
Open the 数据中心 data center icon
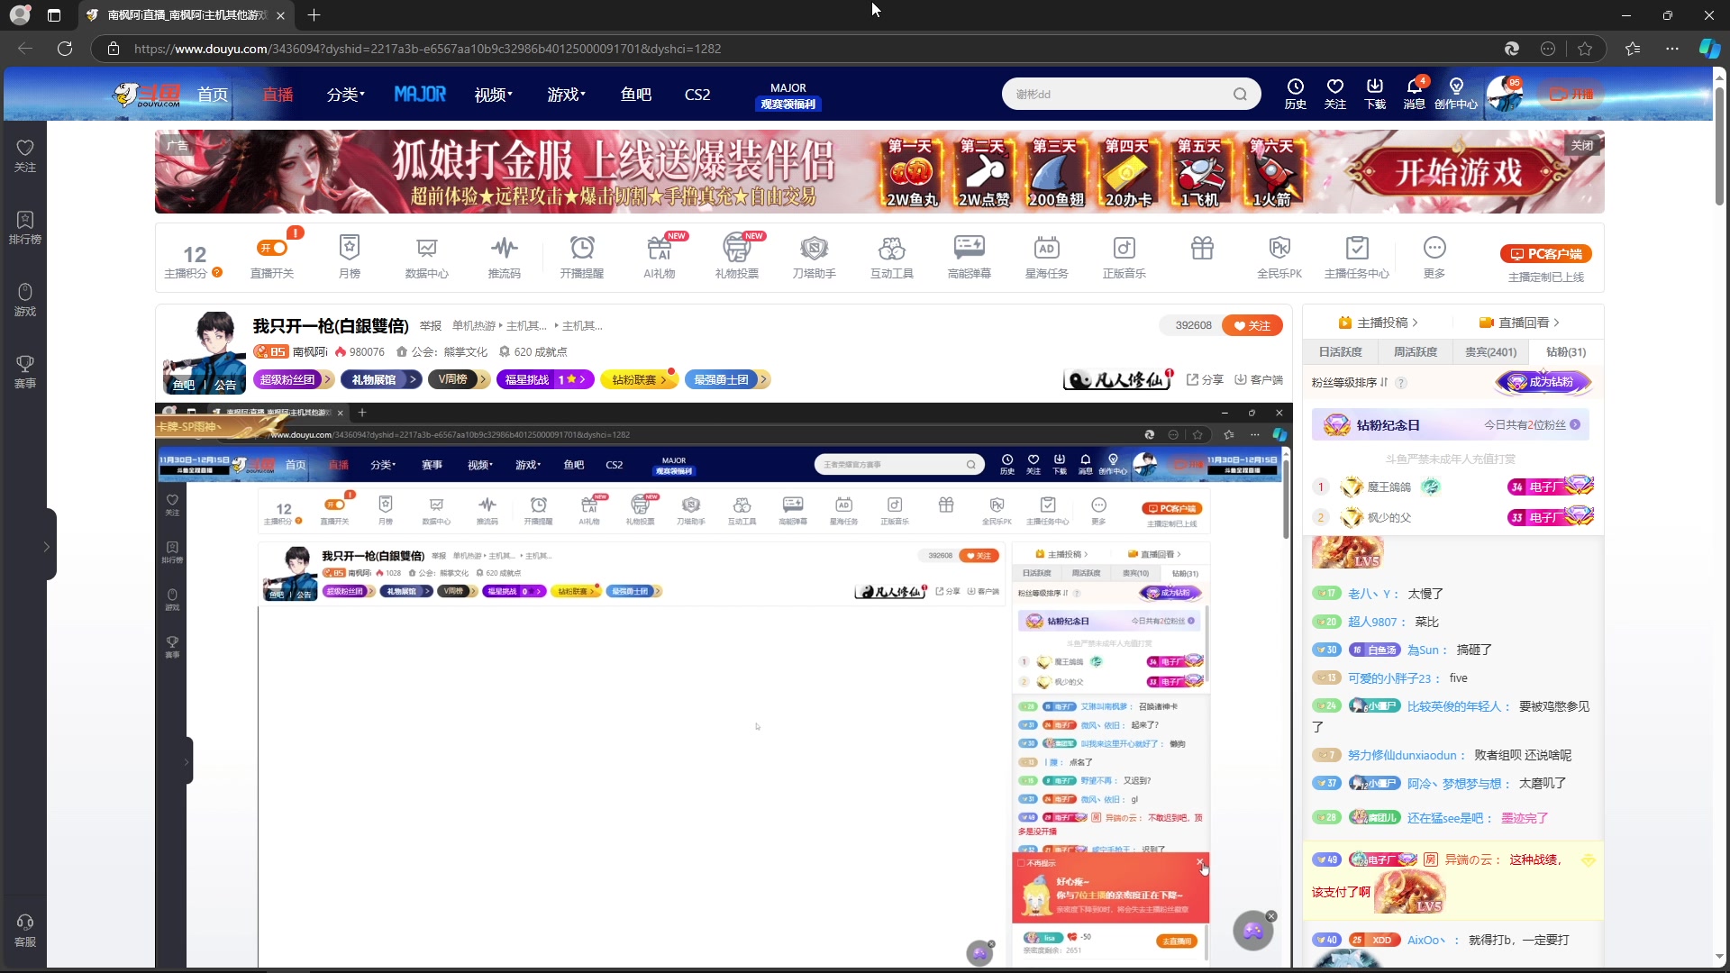coord(426,256)
